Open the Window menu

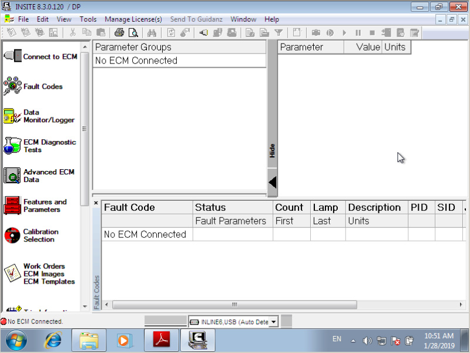point(243,19)
